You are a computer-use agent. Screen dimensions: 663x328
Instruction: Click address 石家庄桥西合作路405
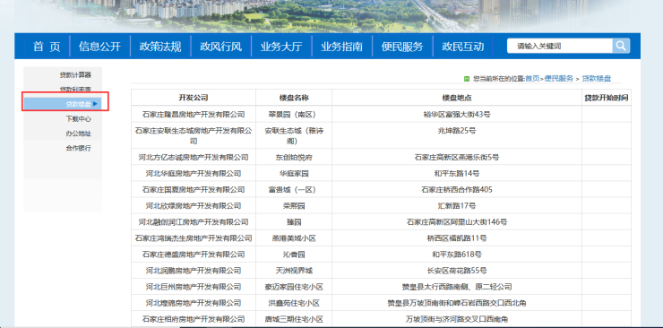coord(457,189)
